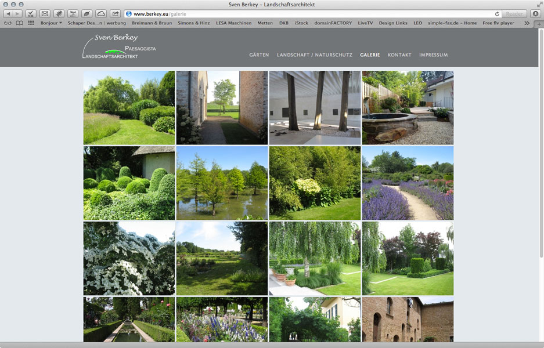Open the LANDSCHAFT / NATURSCHUTZ page
The width and height of the screenshot is (544, 348).
coord(314,55)
